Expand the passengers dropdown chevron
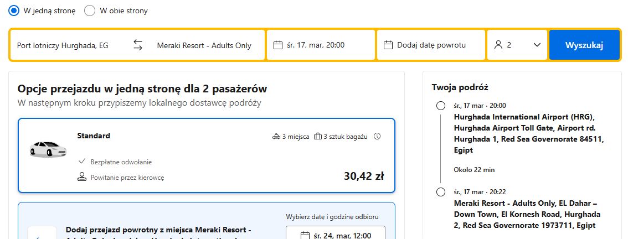 click(537, 45)
